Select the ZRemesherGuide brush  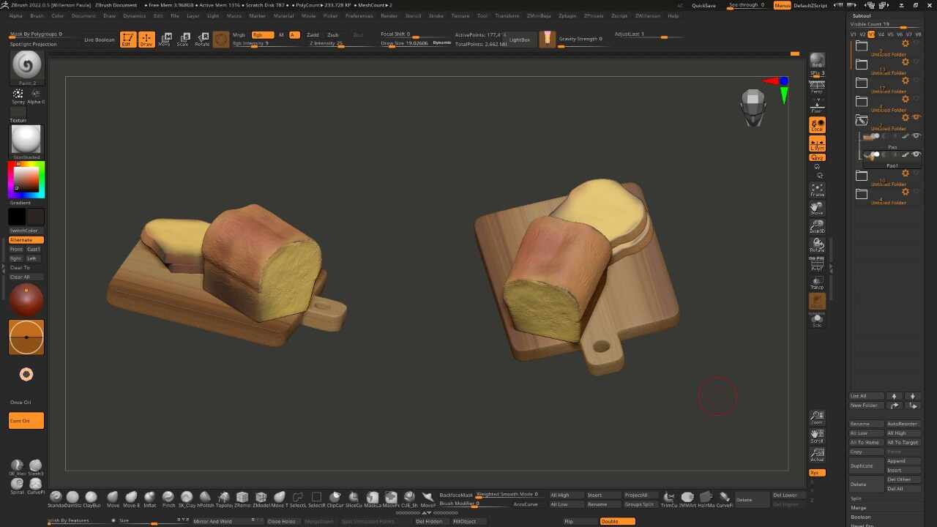point(242,498)
